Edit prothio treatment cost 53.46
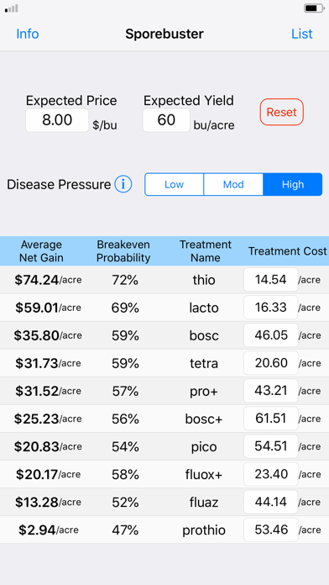This screenshot has height=585, width=329. (271, 530)
